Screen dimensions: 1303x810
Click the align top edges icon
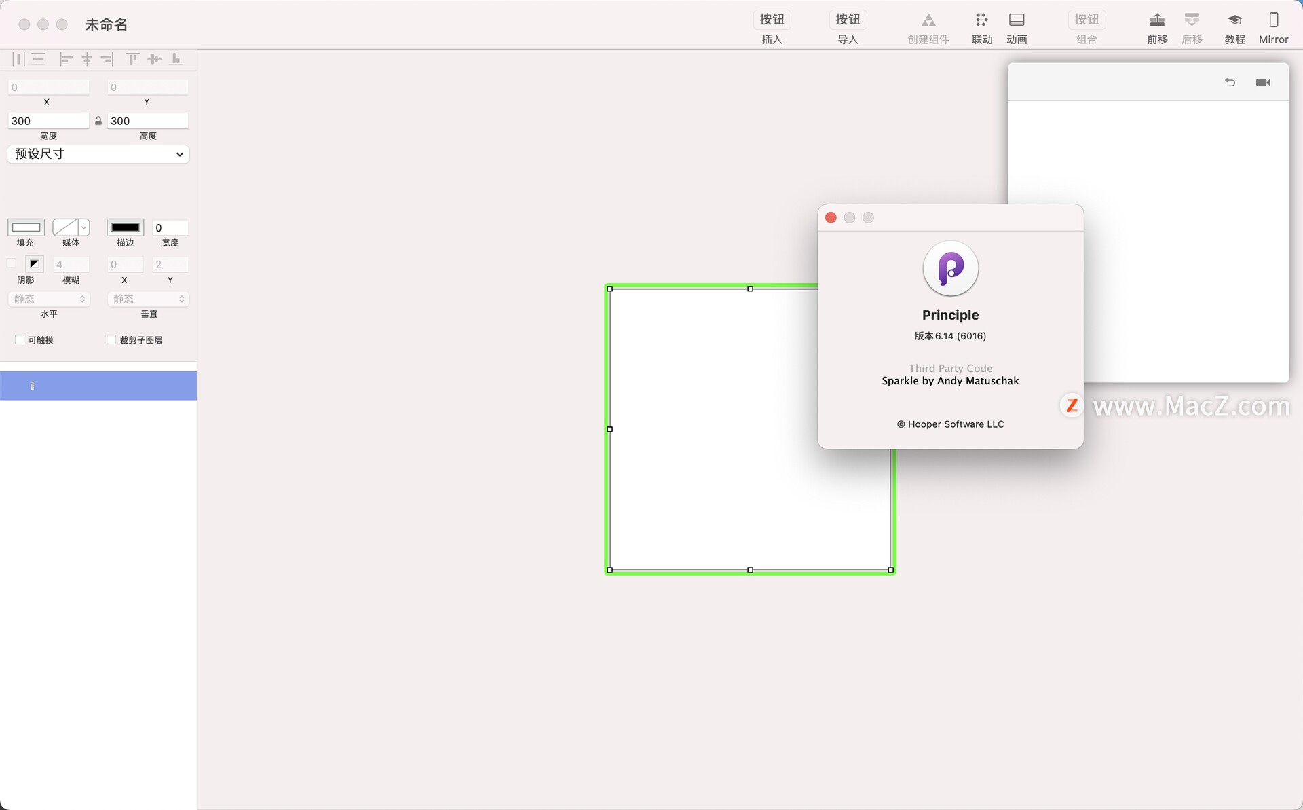click(x=133, y=60)
